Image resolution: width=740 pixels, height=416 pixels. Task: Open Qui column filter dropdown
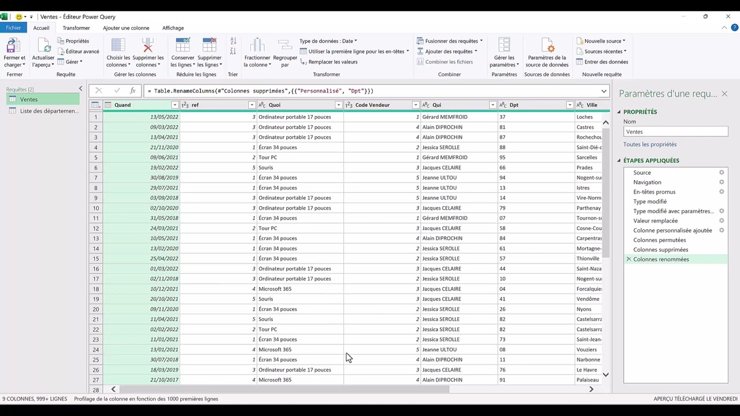(x=493, y=105)
